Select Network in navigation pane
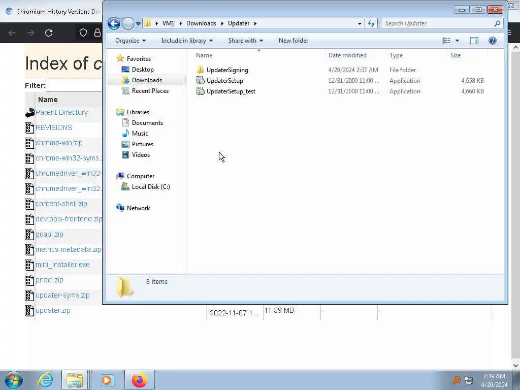Screen dimensions: 520x390 pyautogui.click(x=138, y=208)
